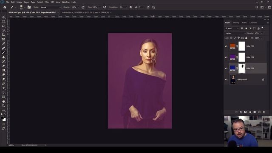Switch to the Paths tab
Screen dimensions: 272x153
244,23
